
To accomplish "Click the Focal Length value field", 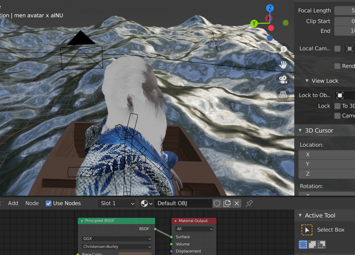I will coord(345,11).
